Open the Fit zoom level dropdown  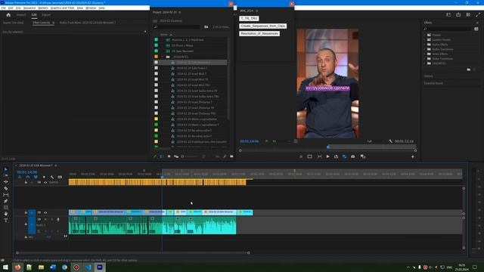click(281, 141)
